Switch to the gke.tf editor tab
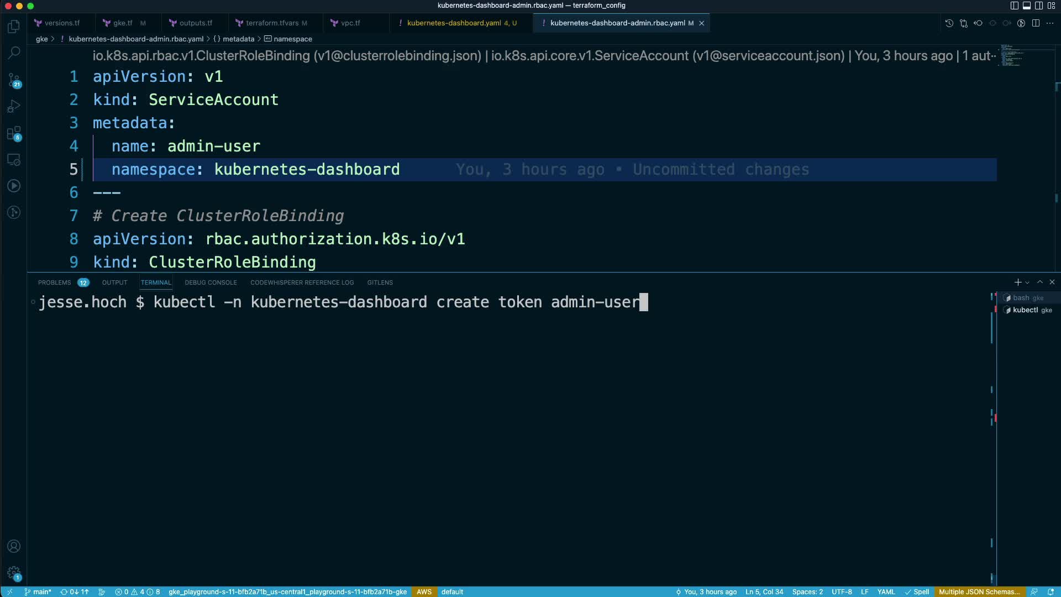 pos(122,23)
